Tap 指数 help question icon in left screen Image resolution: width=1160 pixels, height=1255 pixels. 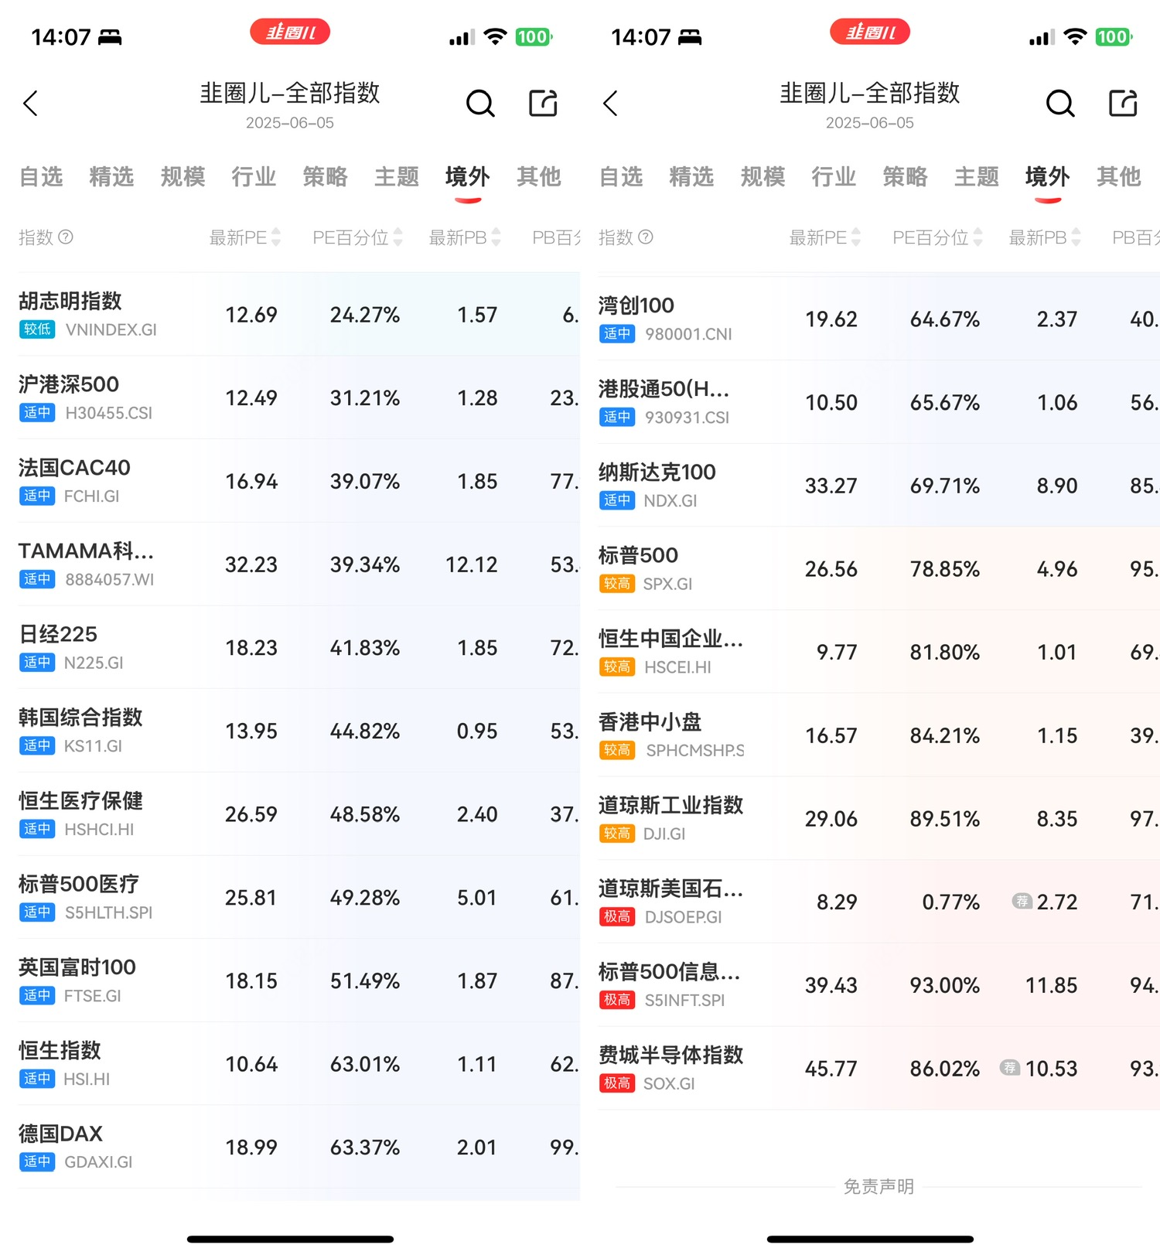click(66, 237)
